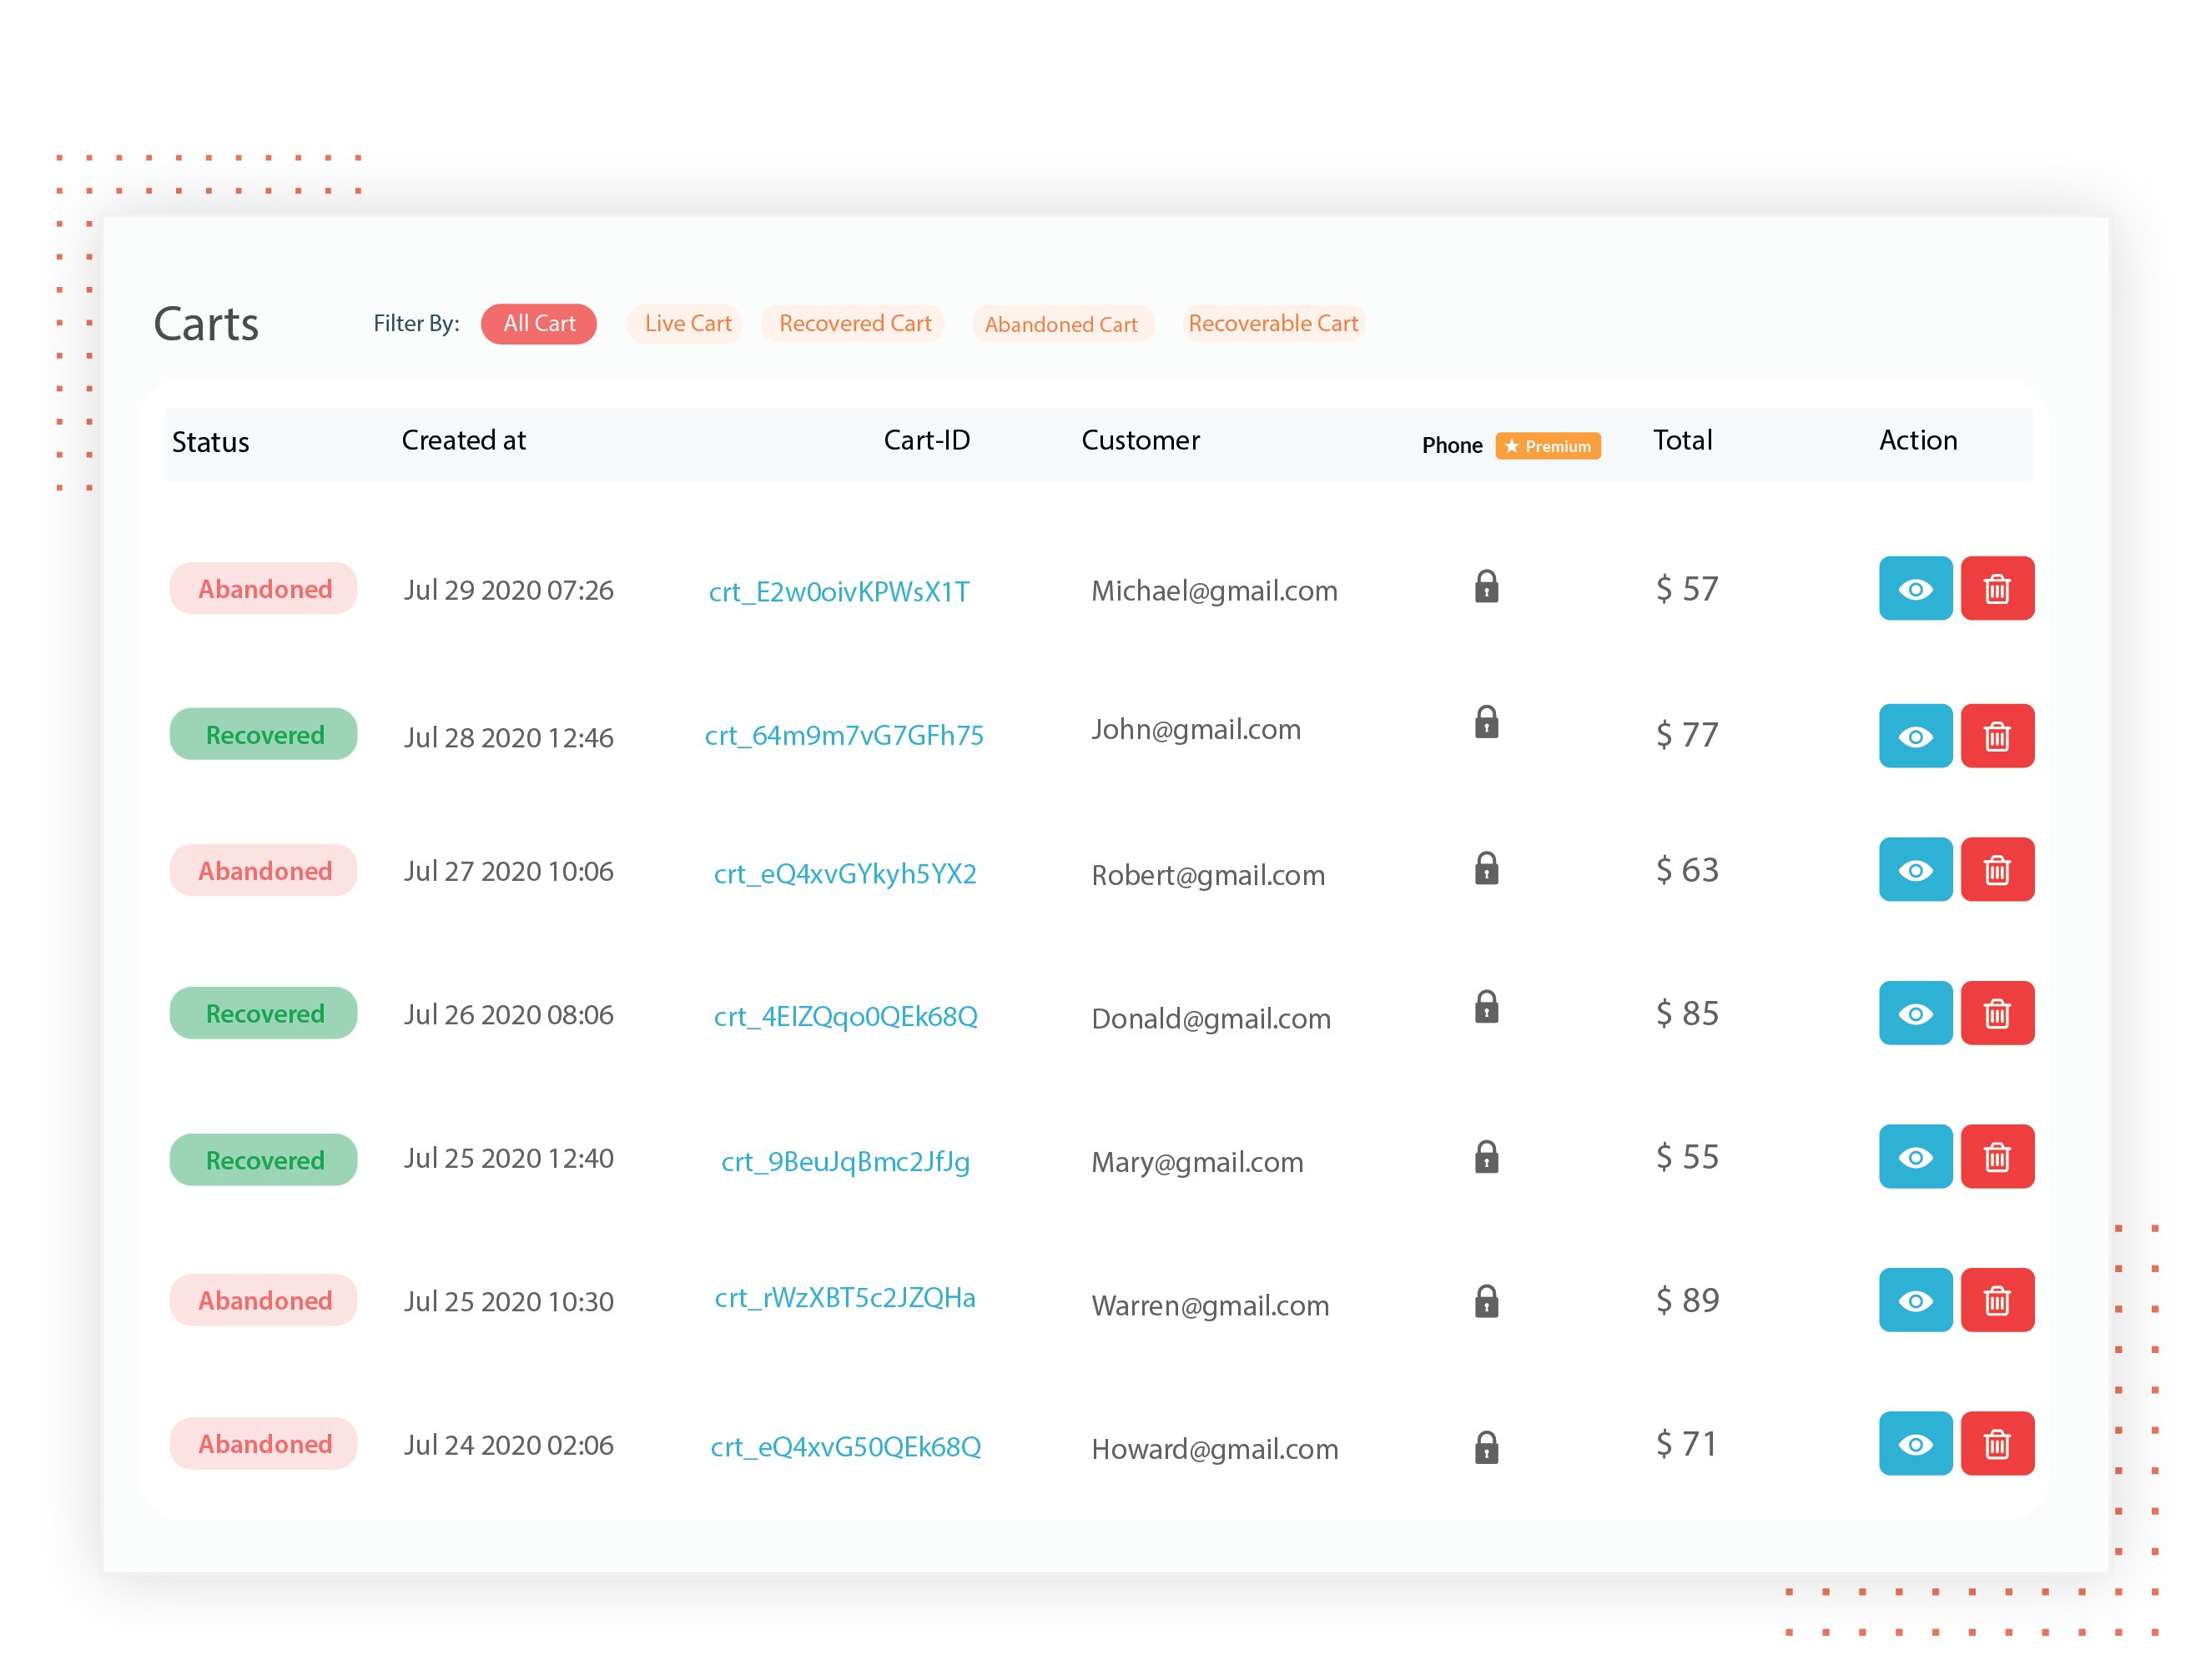View Warren@gmail.com cart details
This screenshot has height=1680, width=2206.
pos(1915,1300)
